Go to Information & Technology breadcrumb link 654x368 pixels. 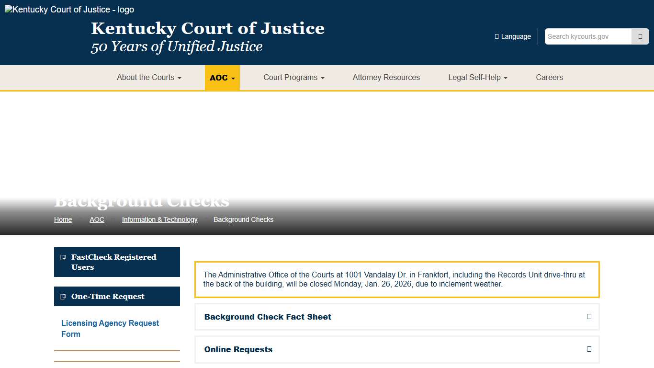coord(160,219)
